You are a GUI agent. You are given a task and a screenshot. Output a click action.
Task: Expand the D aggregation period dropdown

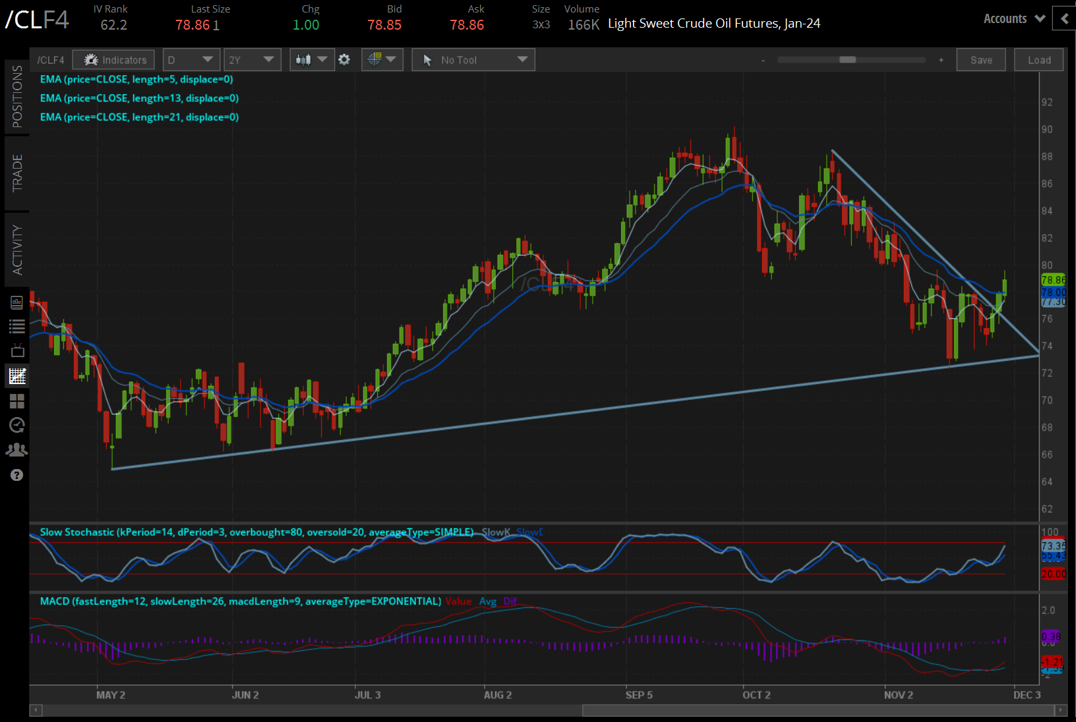pyautogui.click(x=191, y=60)
